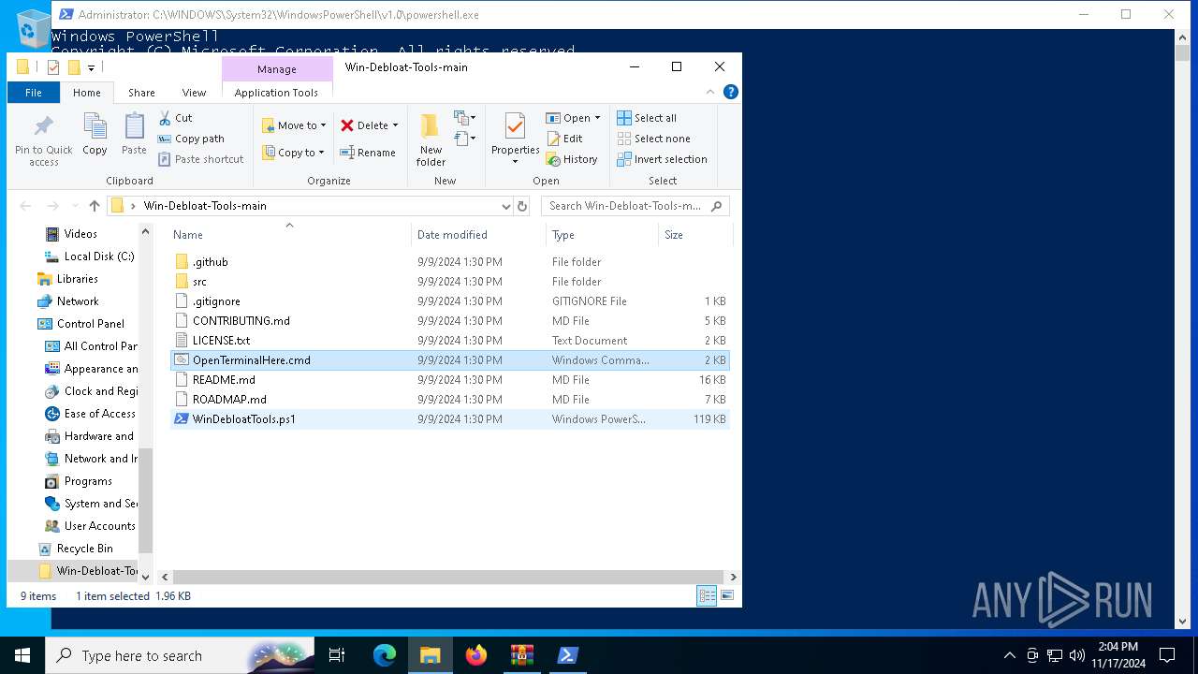The image size is (1198, 674).
Task: Click the Manage contextual tab
Action: pos(277,69)
